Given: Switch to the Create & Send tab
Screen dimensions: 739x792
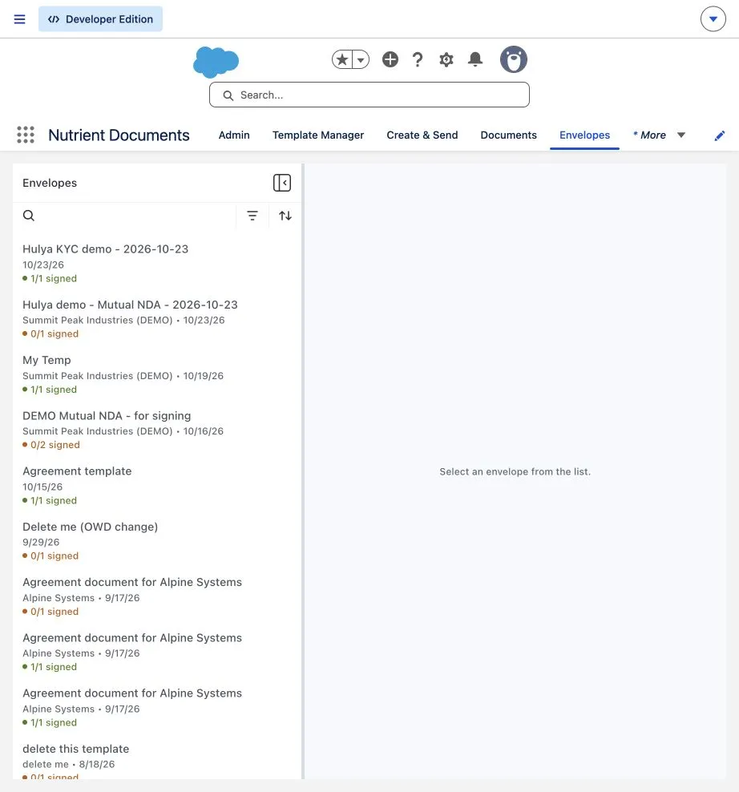Looking at the screenshot, I should (422, 135).
